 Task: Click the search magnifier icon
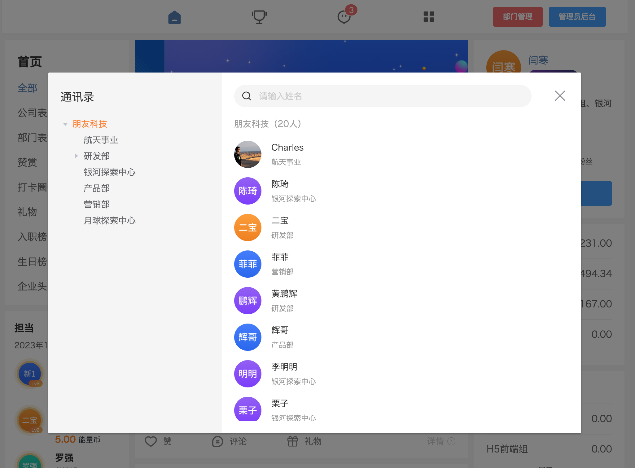coord(247,96)
